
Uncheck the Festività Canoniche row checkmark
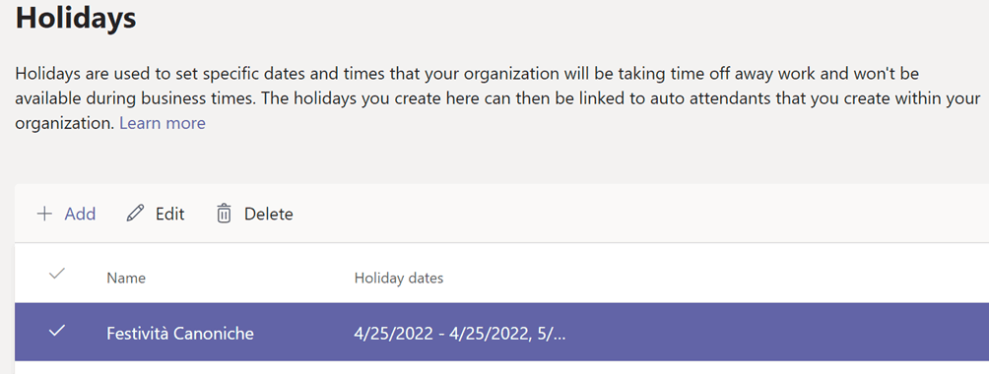57,330
